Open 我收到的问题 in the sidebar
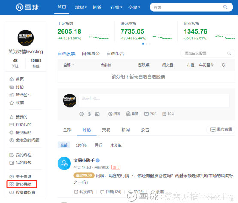The image size is (238, 203). click(x=24, y=140)
